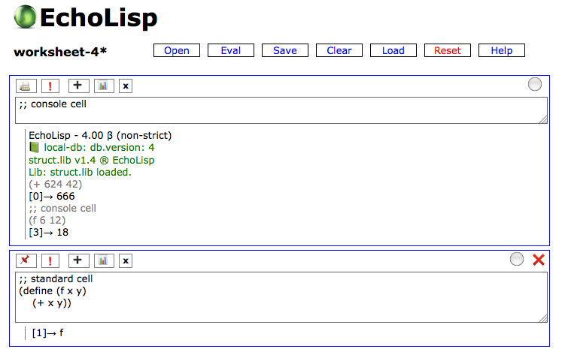Click inside the console cell text area
Screen dimensions: 562x352
pos(281,110)
